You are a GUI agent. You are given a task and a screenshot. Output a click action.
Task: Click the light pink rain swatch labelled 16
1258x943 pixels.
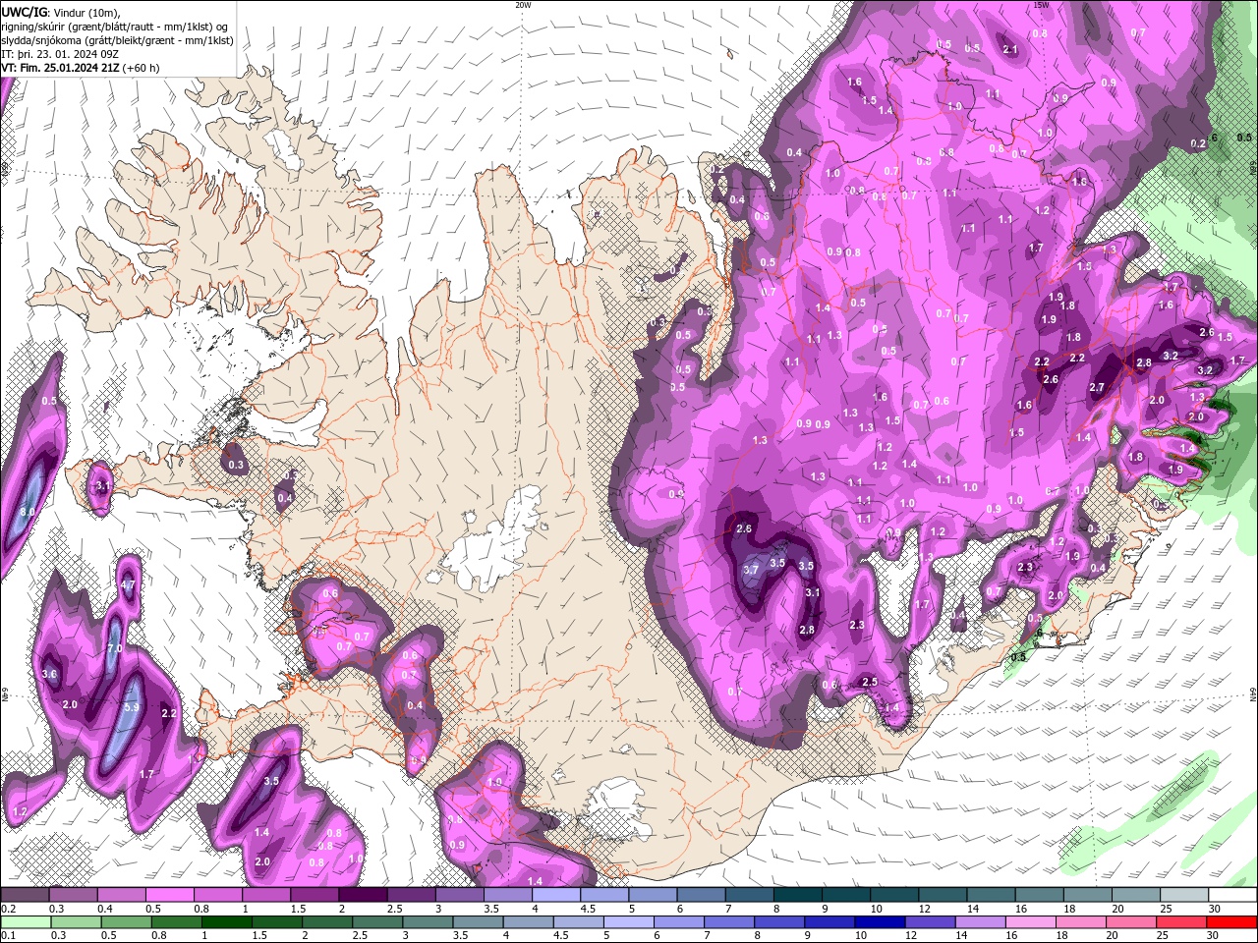1031,922
